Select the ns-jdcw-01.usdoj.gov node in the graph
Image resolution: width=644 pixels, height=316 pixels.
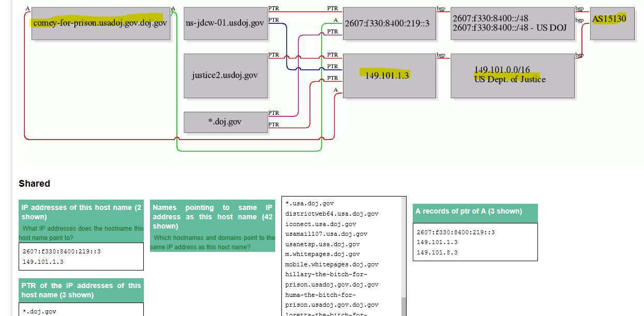pyautogui.click(x=225, y=23)
